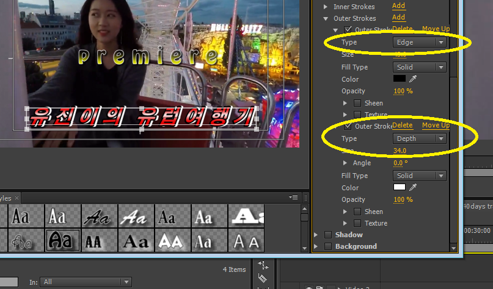Apply the selected rounded black Aa style

click(62, 240)
